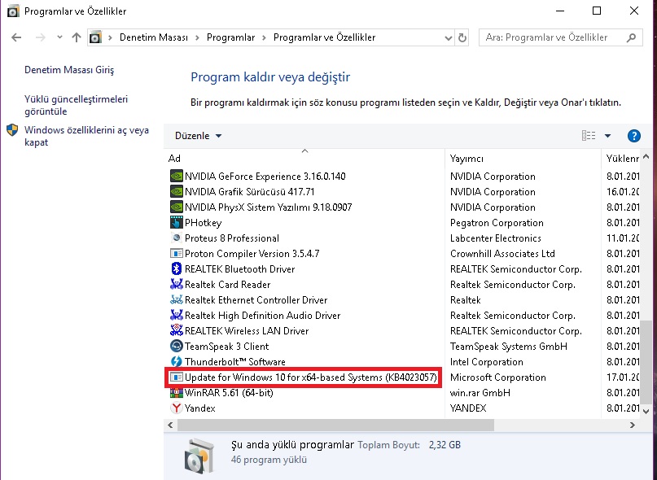This screenshot has height=480, width=657.
Task: Go back with the left arrow
Action: click(x=16, y=37)
